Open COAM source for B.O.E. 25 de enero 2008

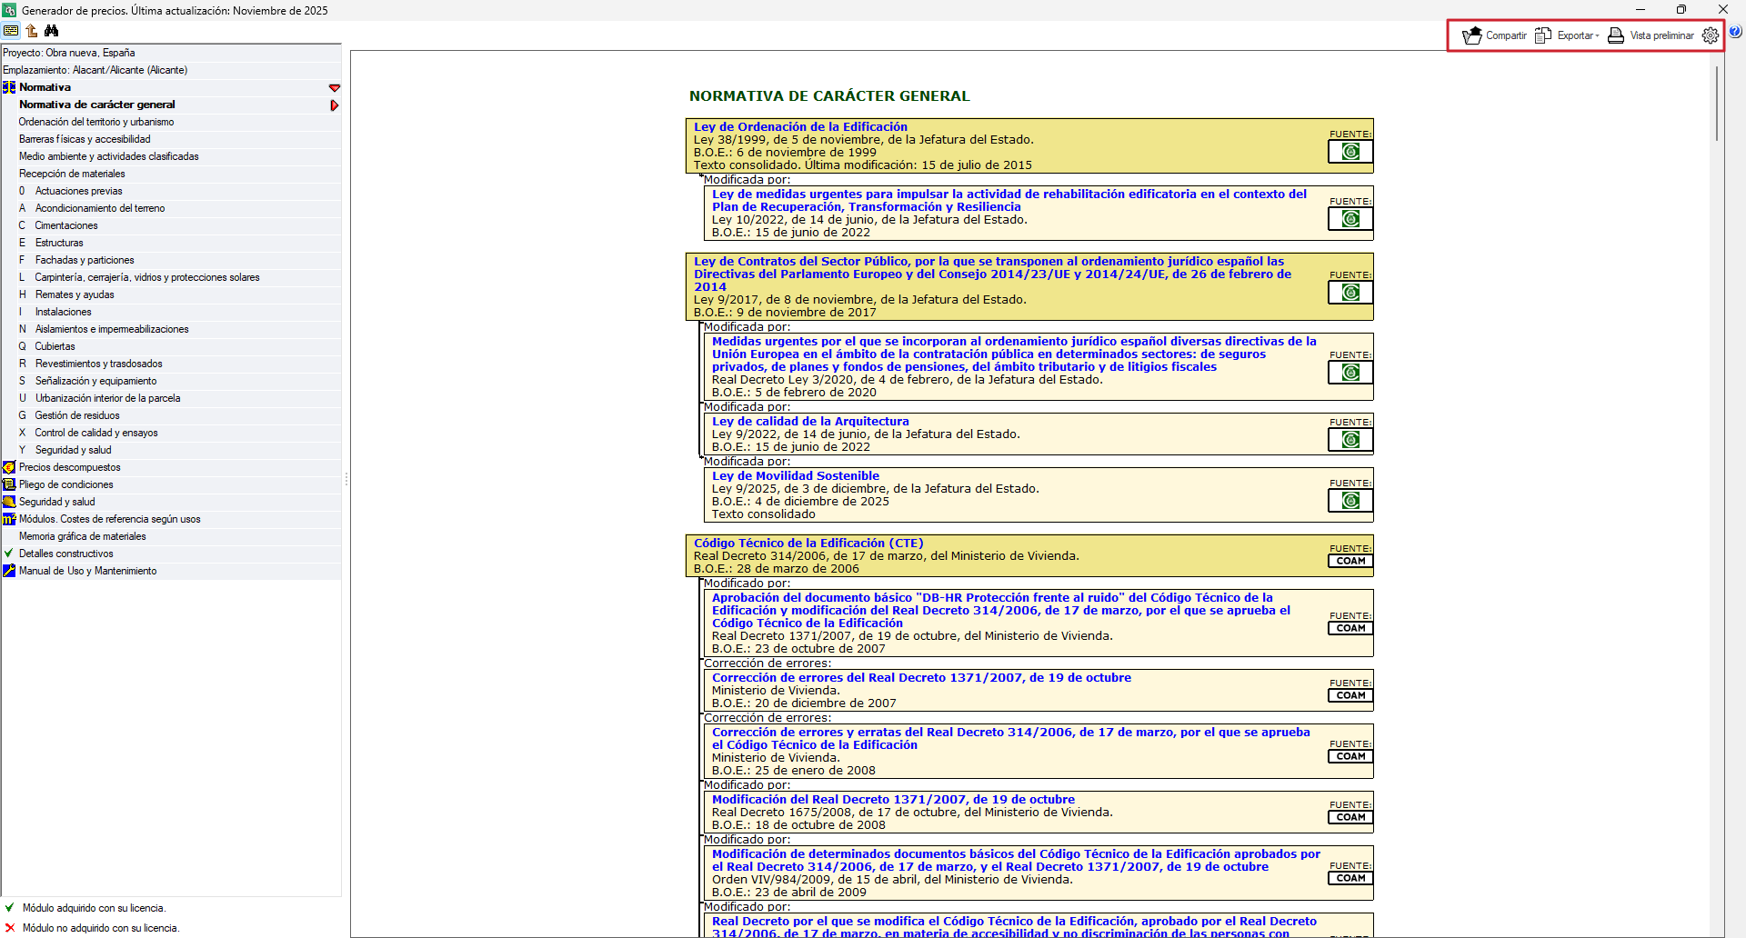[1350, 756]
